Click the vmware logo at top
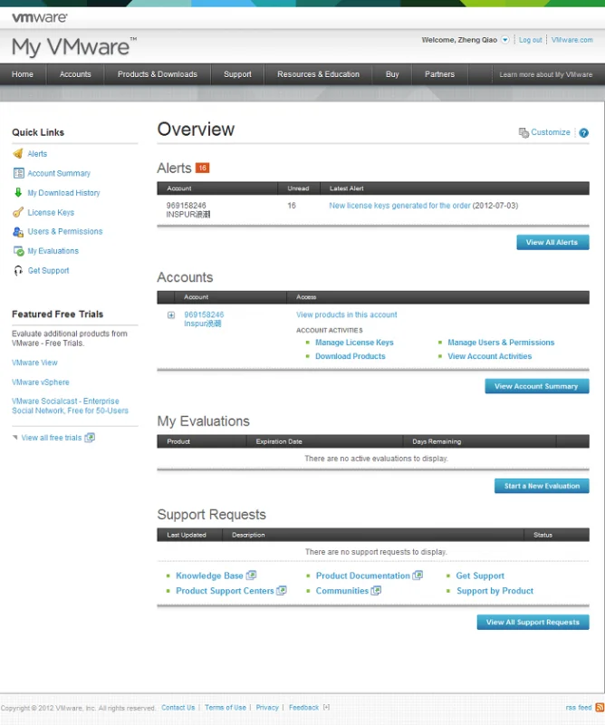The image size is (605, 725). 40,17
